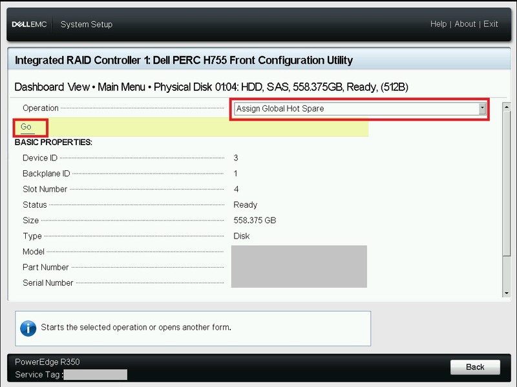Select the Status label
This screenshot has height=387, width=517.
pos(35,204)
